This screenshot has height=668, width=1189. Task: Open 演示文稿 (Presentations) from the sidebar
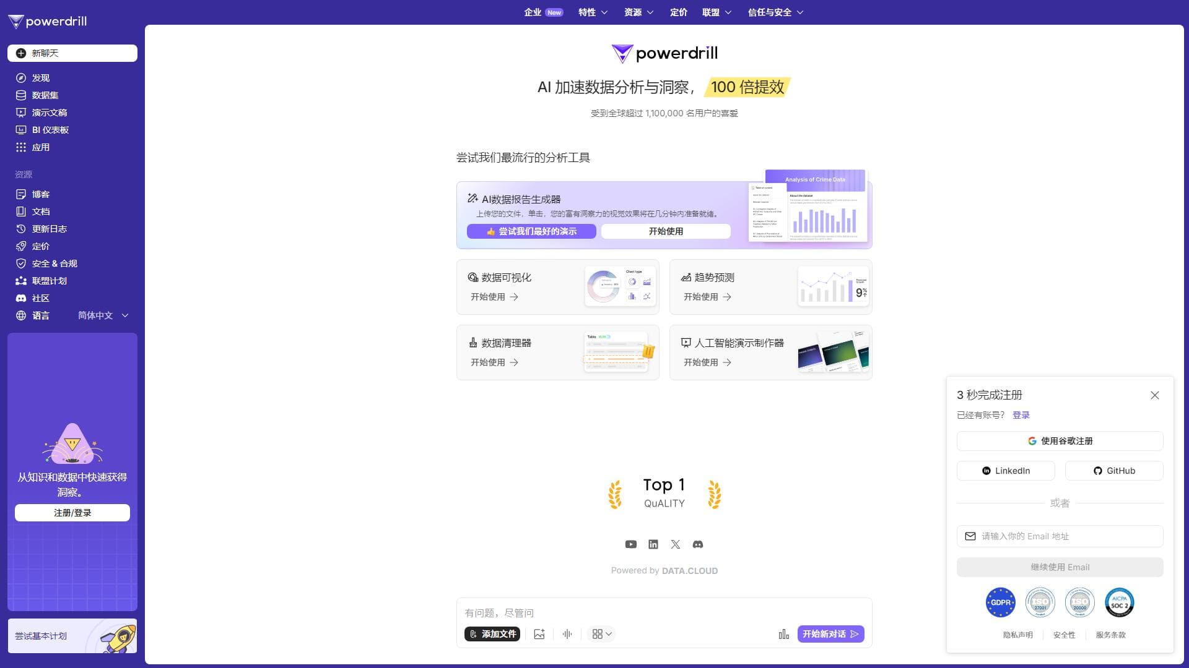[x=20, y=112]
